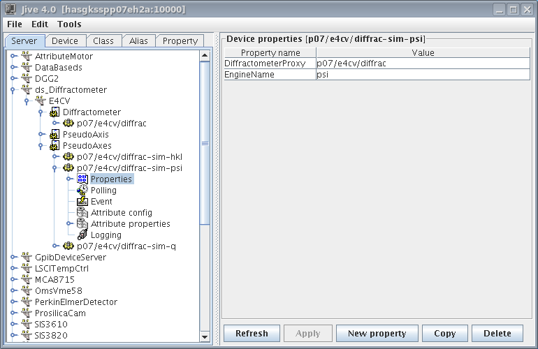Expand the PseudoAxis class node
538x349 pixels.
click(x=41, y=135)
